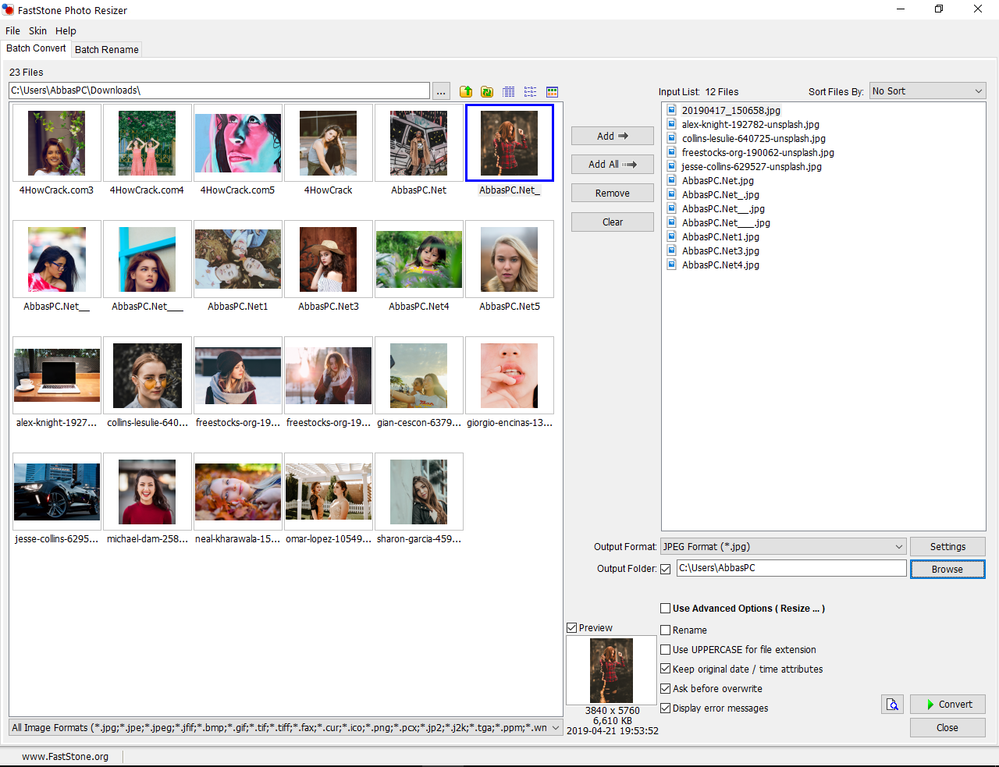Toggle the Rename checkbox
The height and width of the screenshot is (767, 999).
coord(666,630)
